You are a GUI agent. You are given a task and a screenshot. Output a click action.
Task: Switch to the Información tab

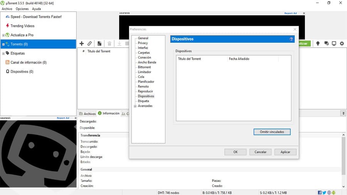pyautogui.click(x=109, y=113)
